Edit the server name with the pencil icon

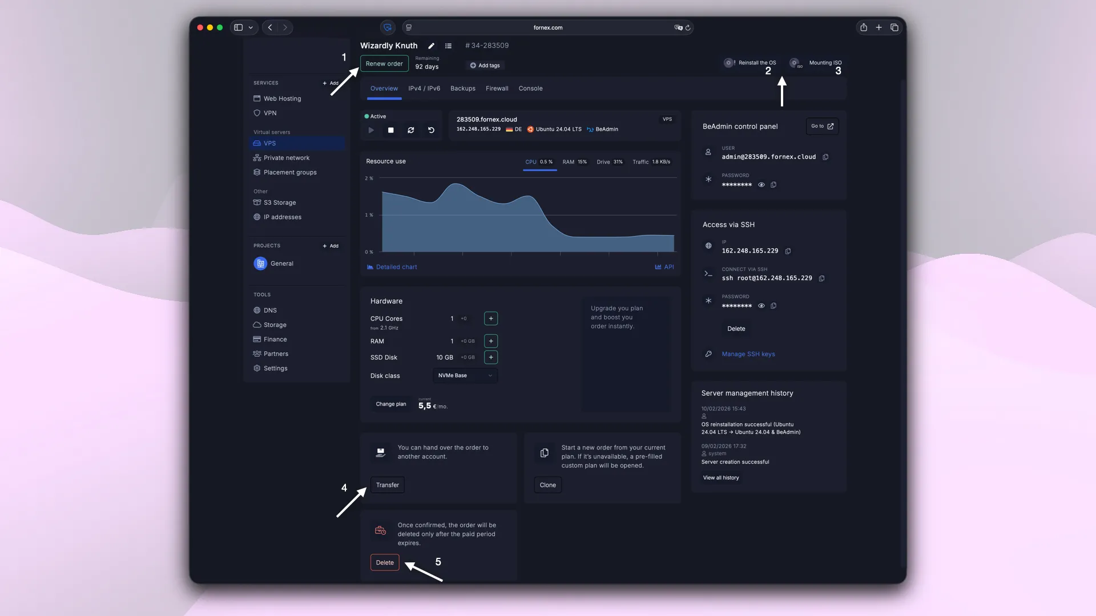(x=431, y=46)
